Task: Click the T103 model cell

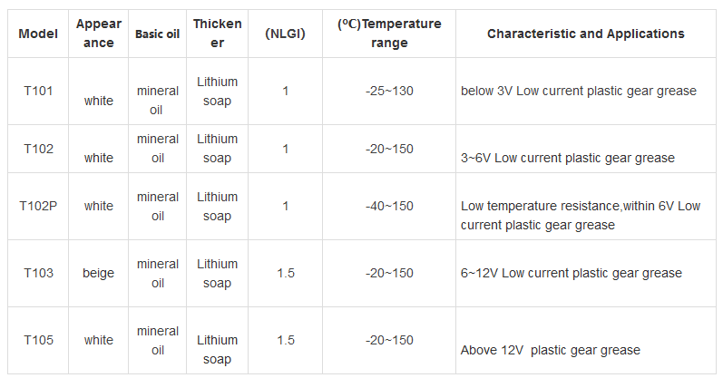Action: (38, 273)
